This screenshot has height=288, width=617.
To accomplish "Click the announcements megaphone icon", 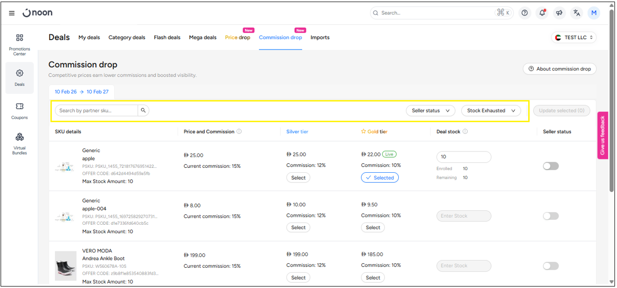I will click(x=559, y=13).
